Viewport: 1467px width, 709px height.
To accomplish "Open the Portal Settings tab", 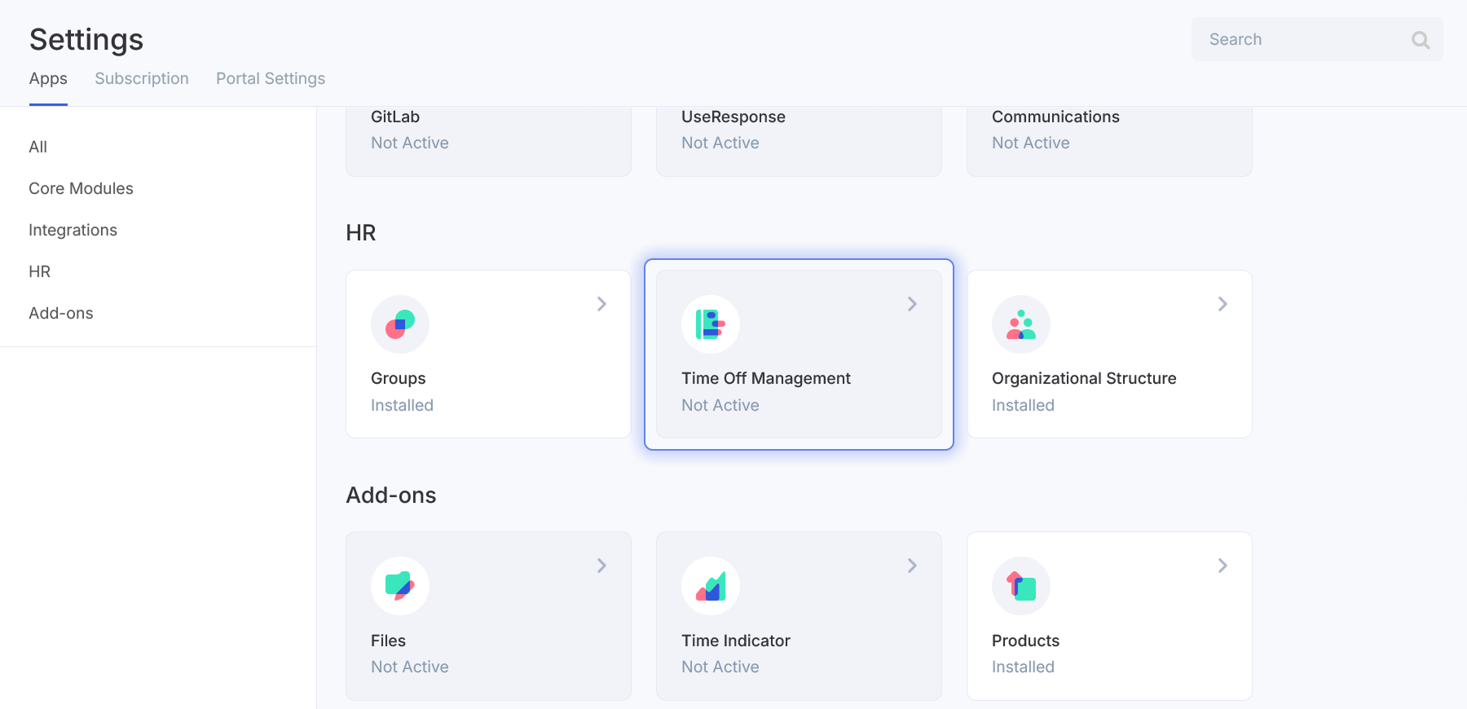I will [x=271, y=79].
